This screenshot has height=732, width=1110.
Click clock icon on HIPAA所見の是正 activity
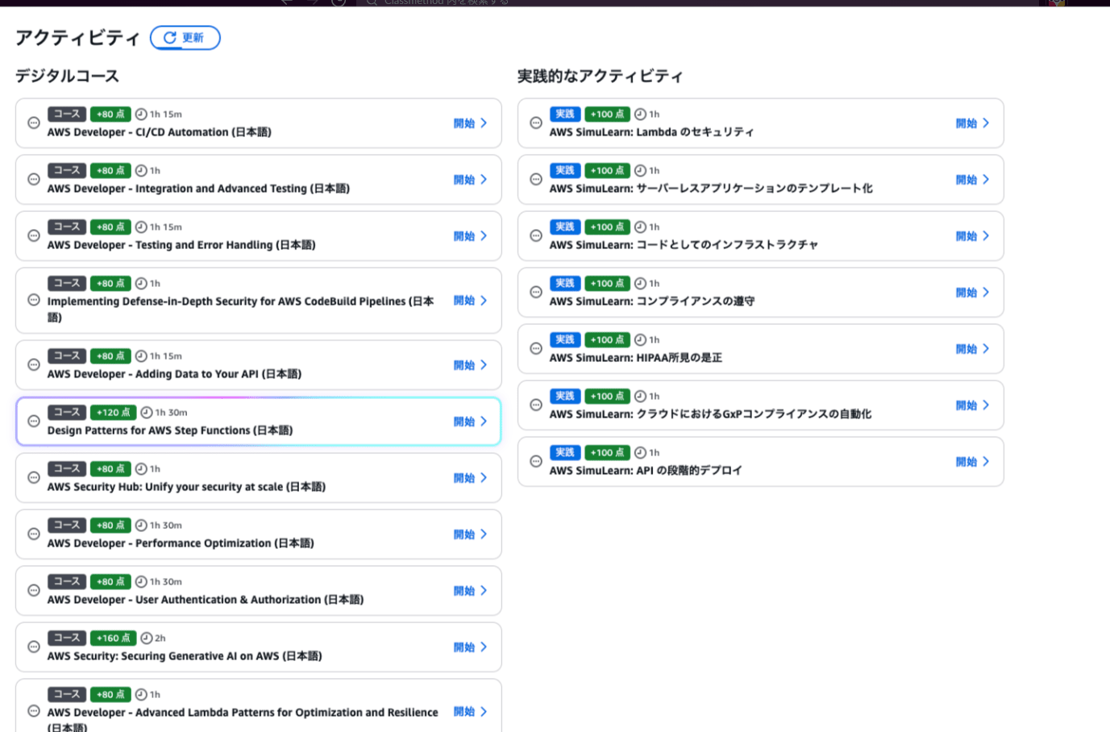tap(640, 340)
